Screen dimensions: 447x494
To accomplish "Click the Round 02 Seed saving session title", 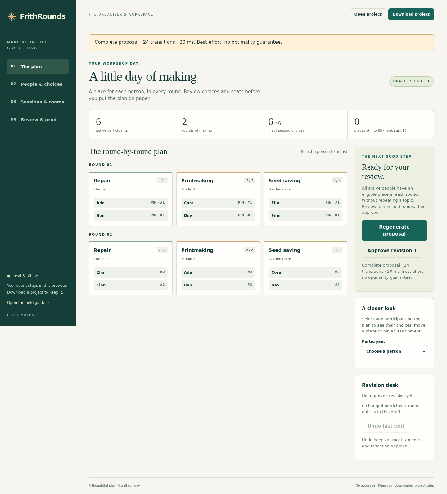I will [284, 250].
